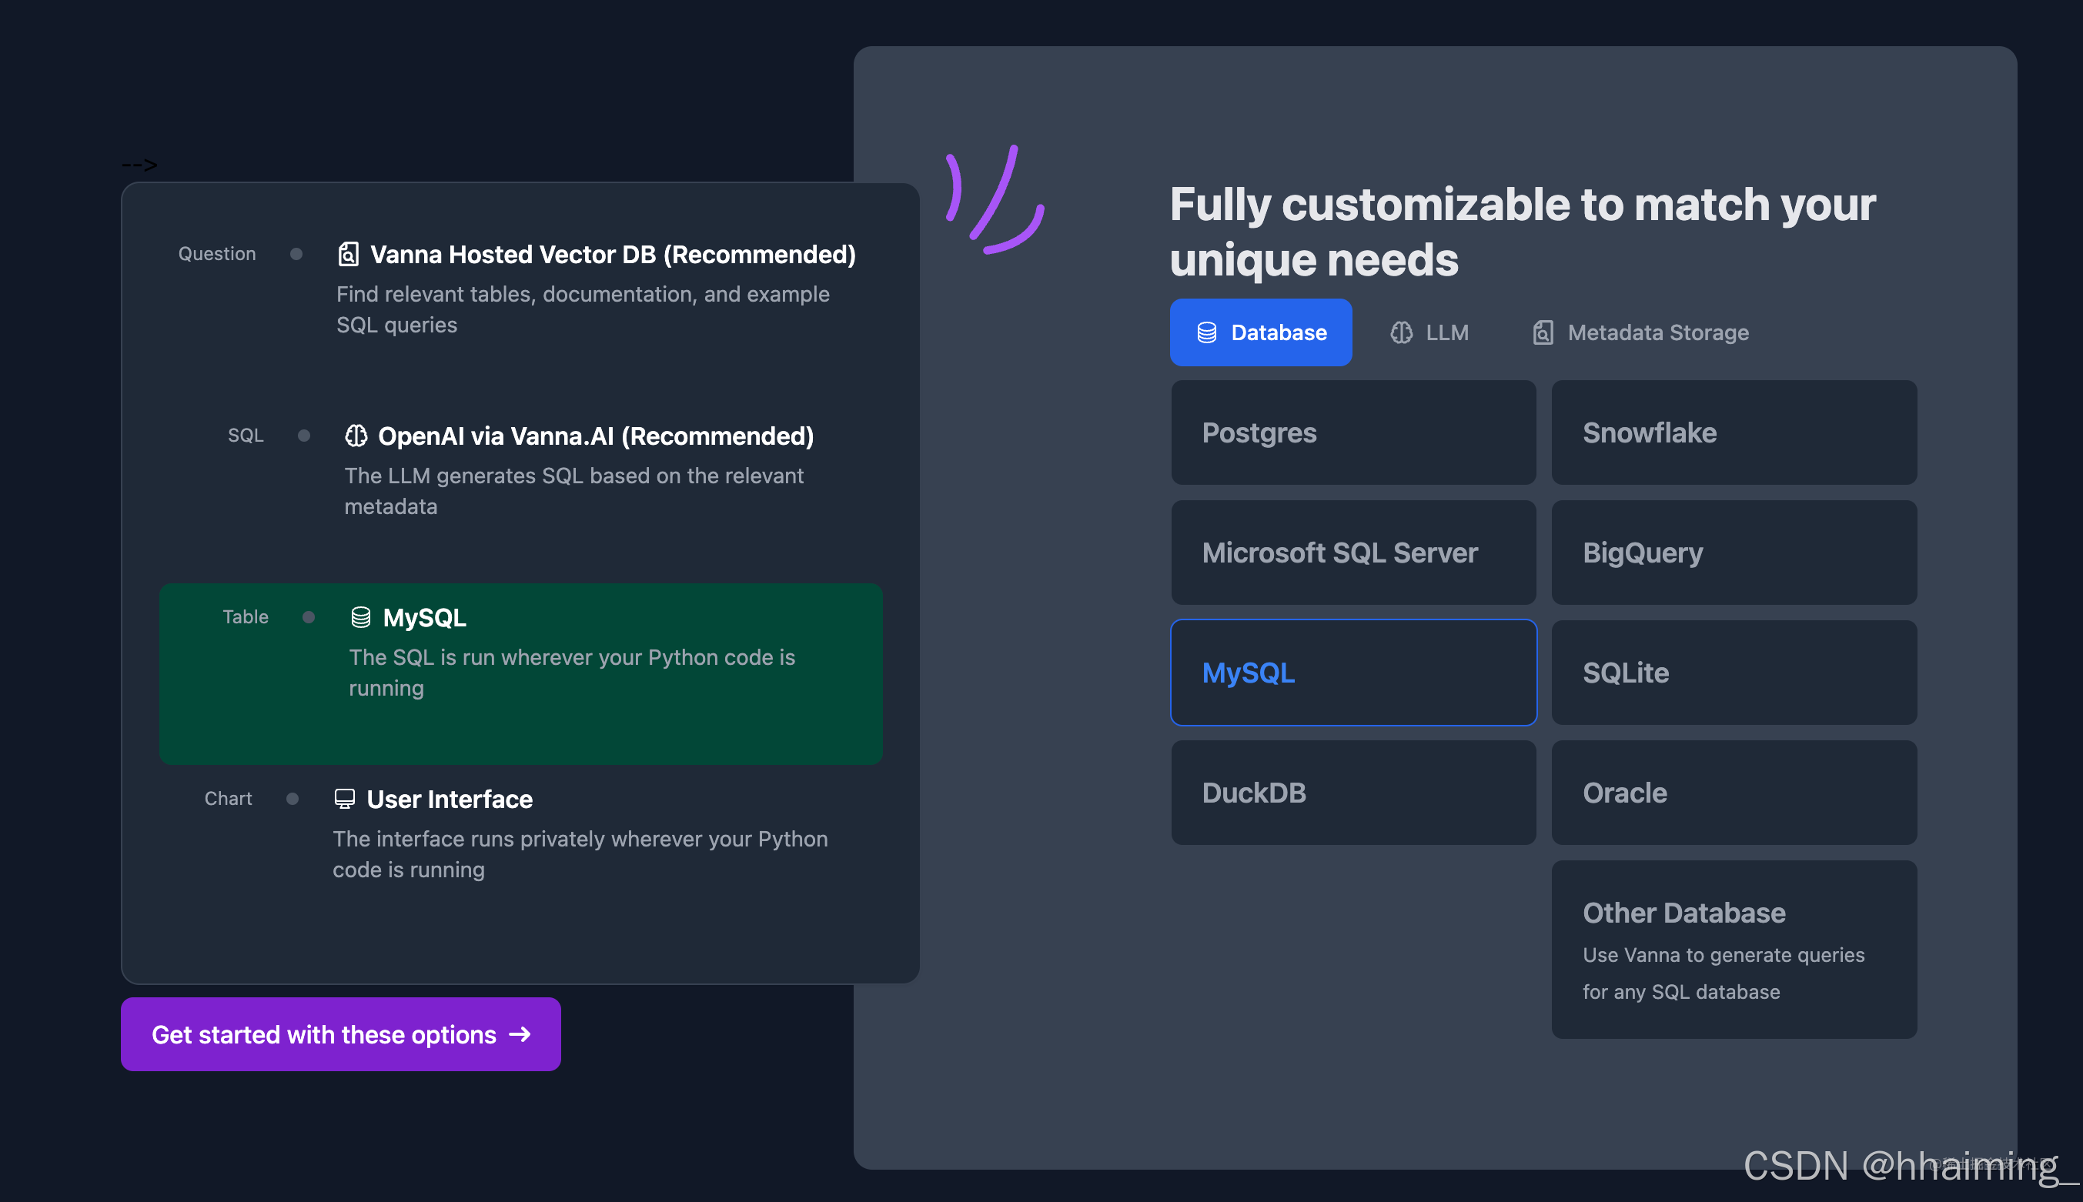Click the database icon beside the MySQL step
Screen dimensions: 2083x1202
point(361,617)
